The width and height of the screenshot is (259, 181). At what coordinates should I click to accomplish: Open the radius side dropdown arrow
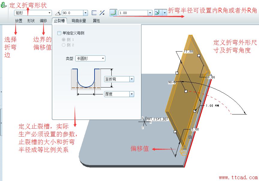[x=165, y=13]
